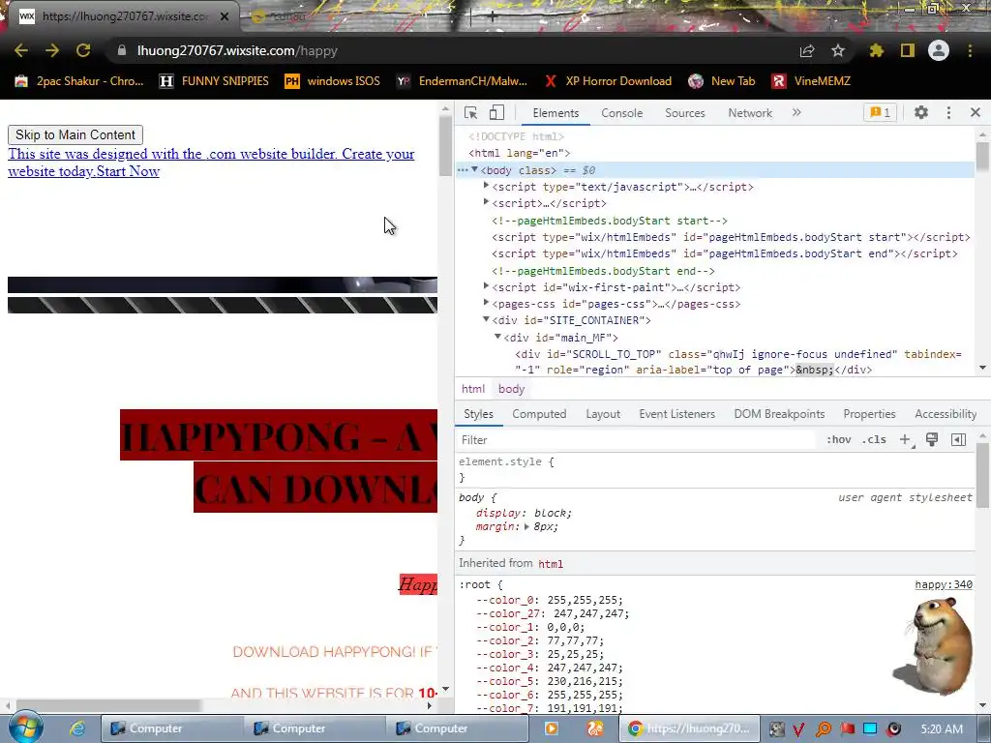
Task: Collapse the main_MF div node
Action: coord(497,337)
